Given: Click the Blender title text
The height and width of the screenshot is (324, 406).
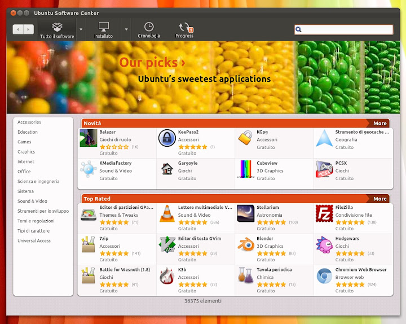Looking at the screenshot, I should coord(265,238).
